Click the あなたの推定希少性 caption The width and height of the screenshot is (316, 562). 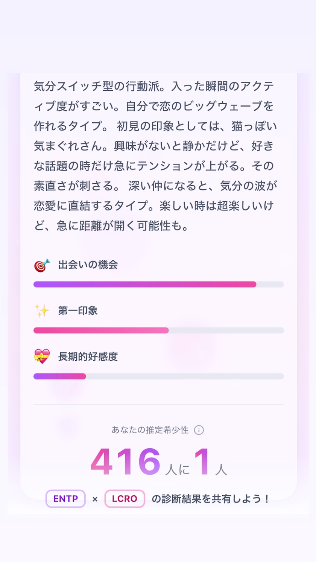click(150, 430)
